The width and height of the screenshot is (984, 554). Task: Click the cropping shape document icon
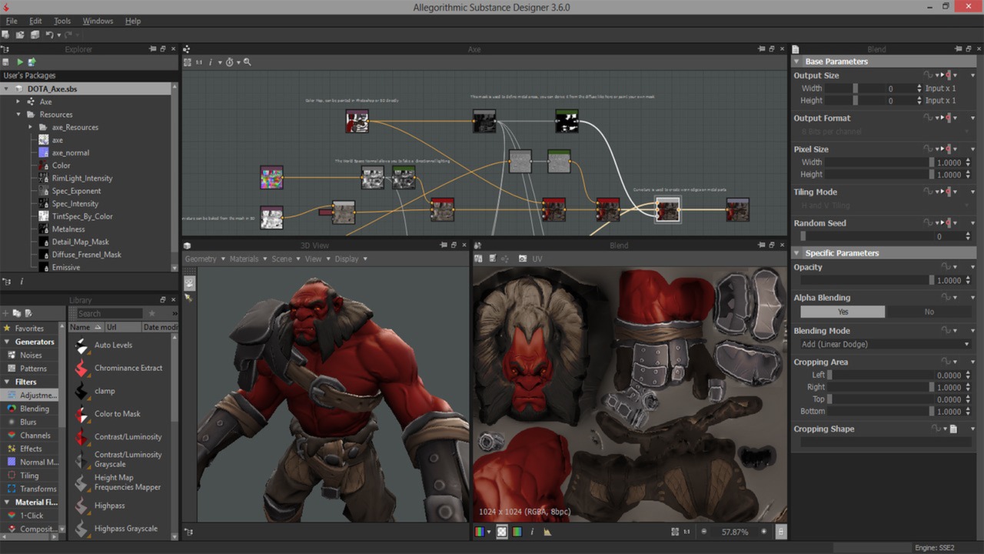click(x=953, y=429)
